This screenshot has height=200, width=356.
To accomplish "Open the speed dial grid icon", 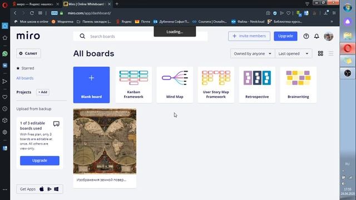I will pos(40,13).
